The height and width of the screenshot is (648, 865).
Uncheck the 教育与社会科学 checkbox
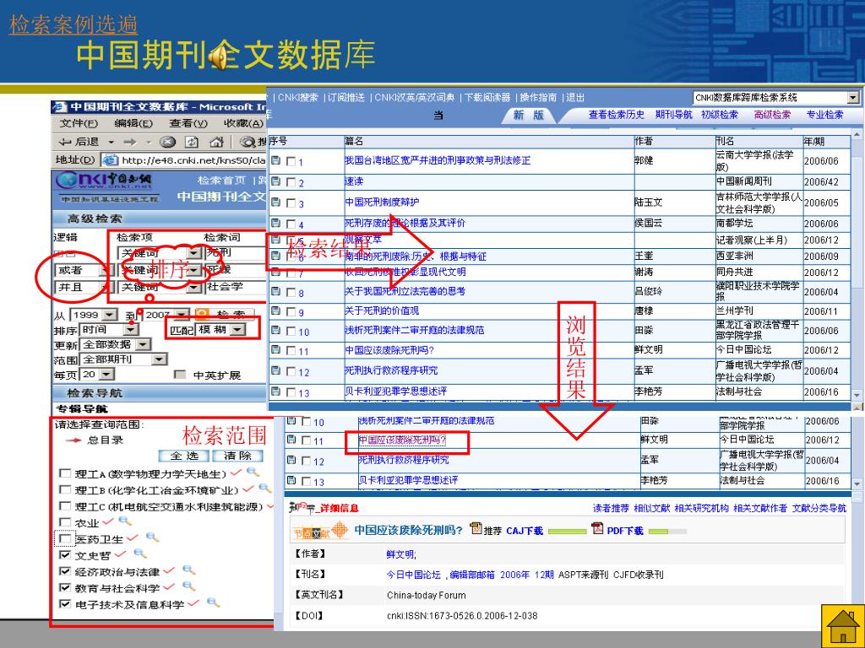65,587
